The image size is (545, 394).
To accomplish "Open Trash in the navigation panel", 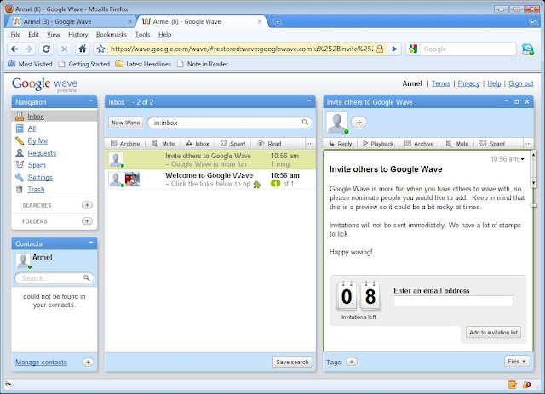I will pos(36,190).
